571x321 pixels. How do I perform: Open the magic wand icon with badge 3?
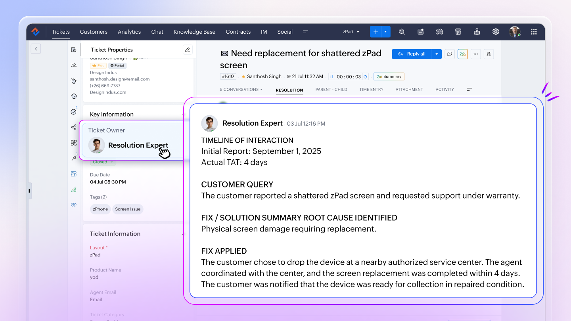[x=74, y=158]
